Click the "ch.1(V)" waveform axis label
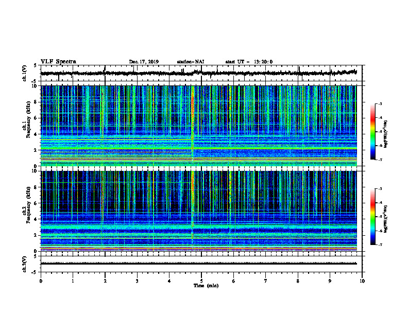This screenshot has width=408, height=315. (25, 73)
